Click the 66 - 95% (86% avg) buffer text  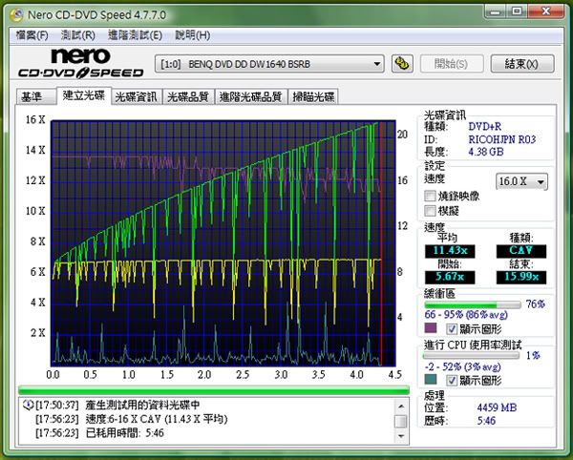click(x=466, y=315)
